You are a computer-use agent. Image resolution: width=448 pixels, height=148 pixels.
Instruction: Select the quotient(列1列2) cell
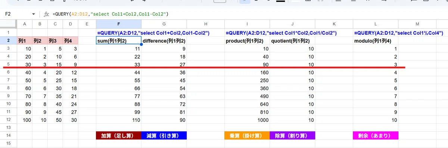(x=293, y=41)
